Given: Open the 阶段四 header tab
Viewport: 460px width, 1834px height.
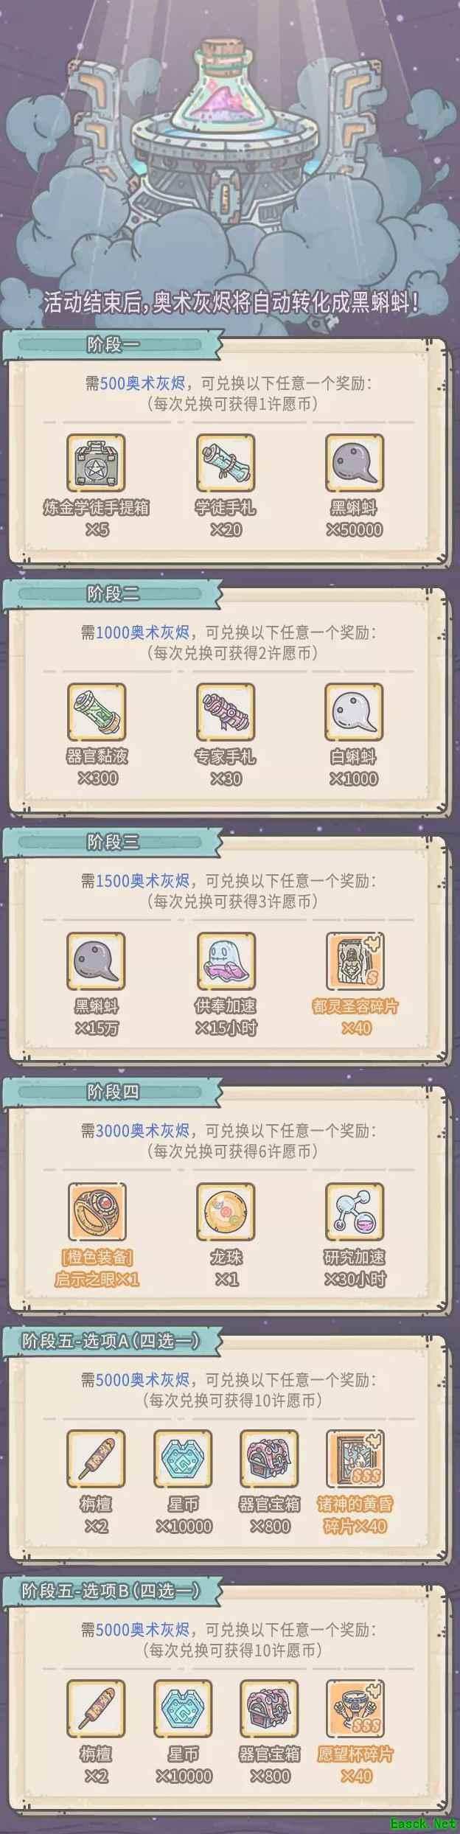Looking at the screenshot, I should point(112,1092).
